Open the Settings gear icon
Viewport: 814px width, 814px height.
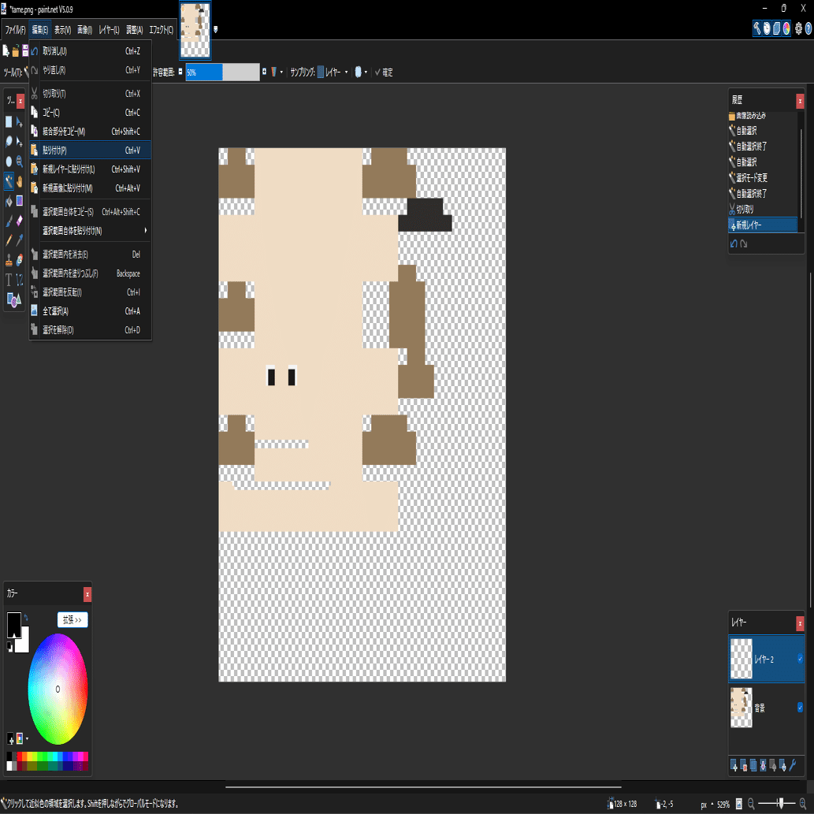798,28
